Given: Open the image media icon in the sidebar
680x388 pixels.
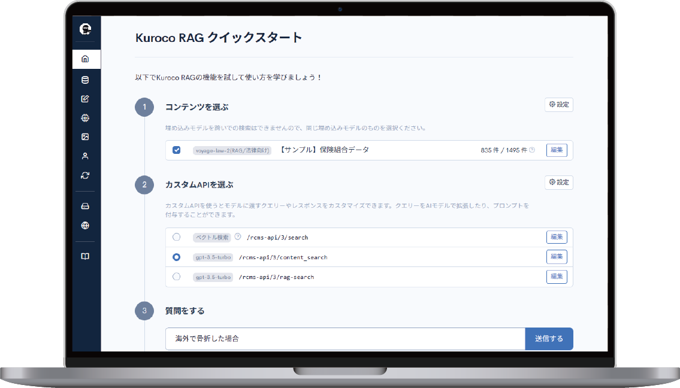Looking at the screenshot, I should pos(86,137).
